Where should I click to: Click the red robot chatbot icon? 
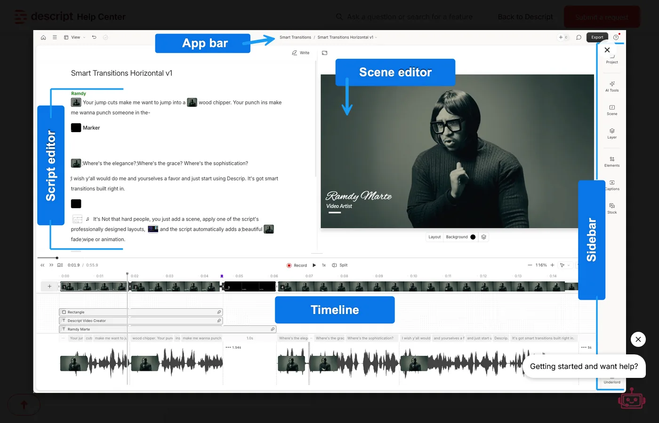pos(632,399)
